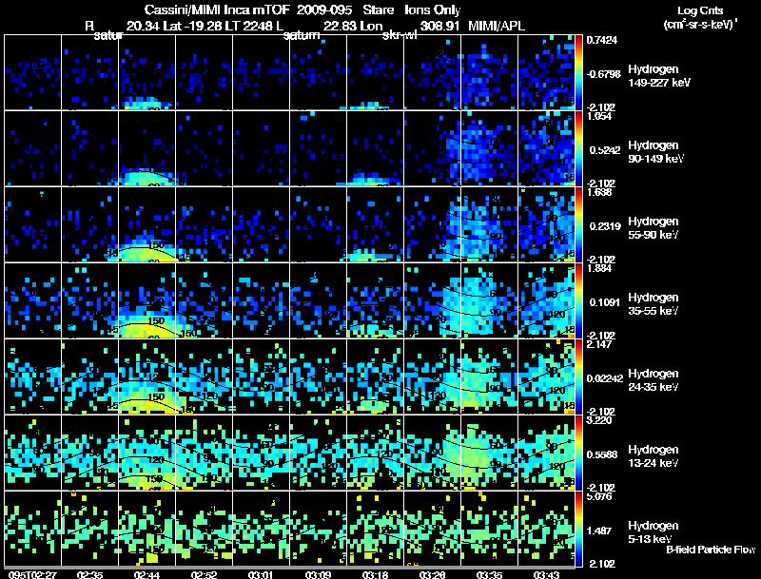This screenshot has width=761, height=579.
Task: Click the '0.02242' colorbar value
Action: (605, 378)
